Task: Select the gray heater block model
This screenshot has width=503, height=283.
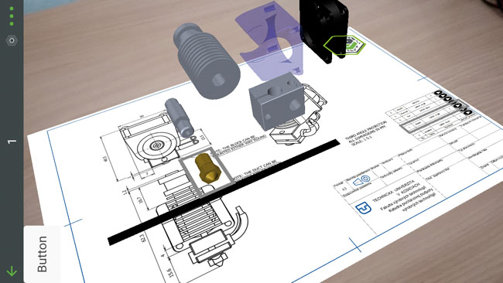Action: [276, 101]
